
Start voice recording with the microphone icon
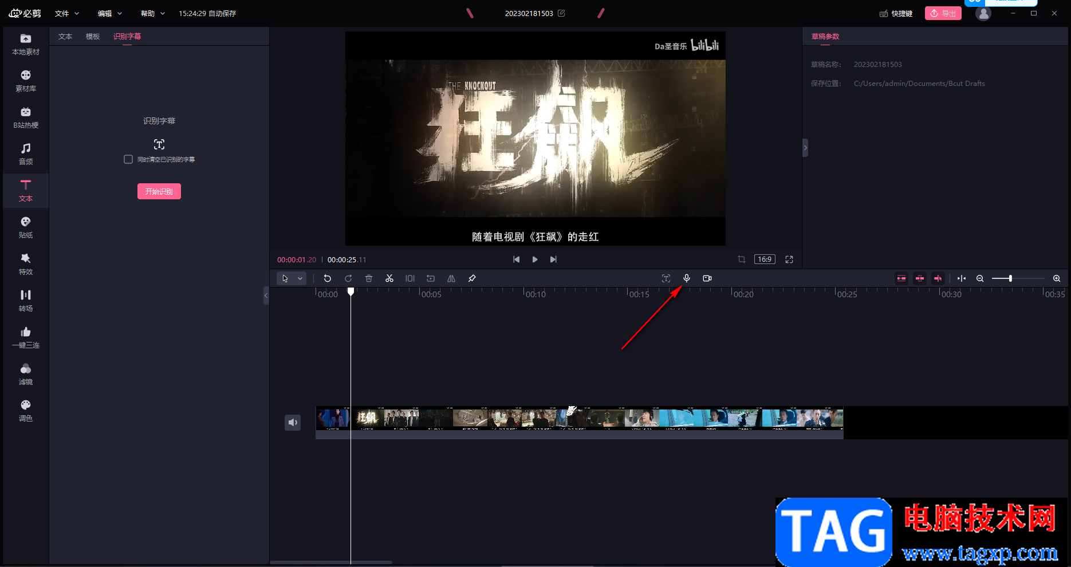687,278
